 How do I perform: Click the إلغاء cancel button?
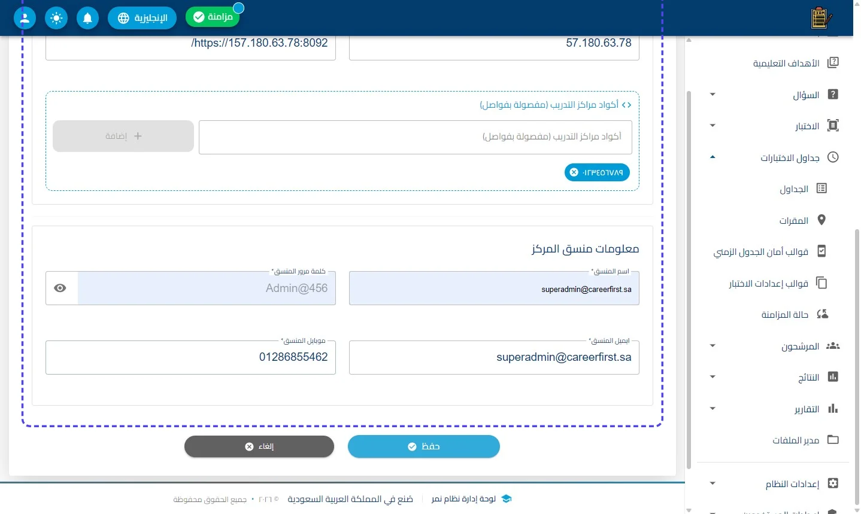259,446
